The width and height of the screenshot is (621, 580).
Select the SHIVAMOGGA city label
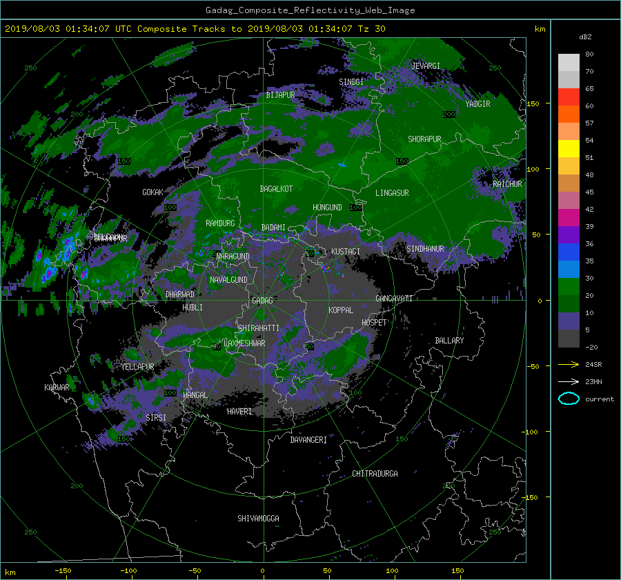(x=258, y=518)
